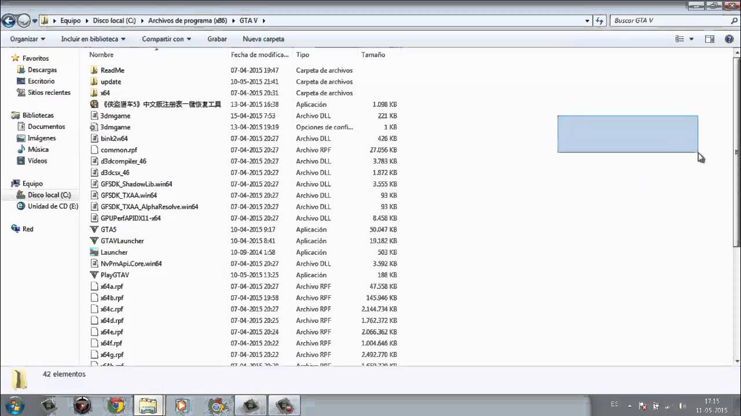Select the PlayGTAV application icon
This screenshot has height=416, width=741.
pos(94,275)
